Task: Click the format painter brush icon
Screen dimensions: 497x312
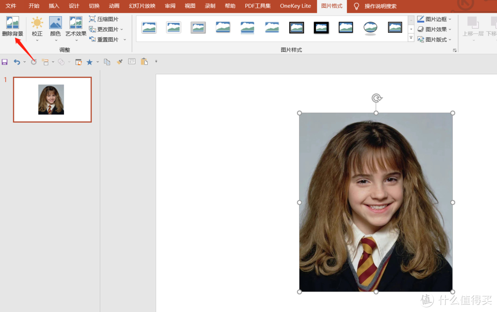Action: (x=120, y=62)
